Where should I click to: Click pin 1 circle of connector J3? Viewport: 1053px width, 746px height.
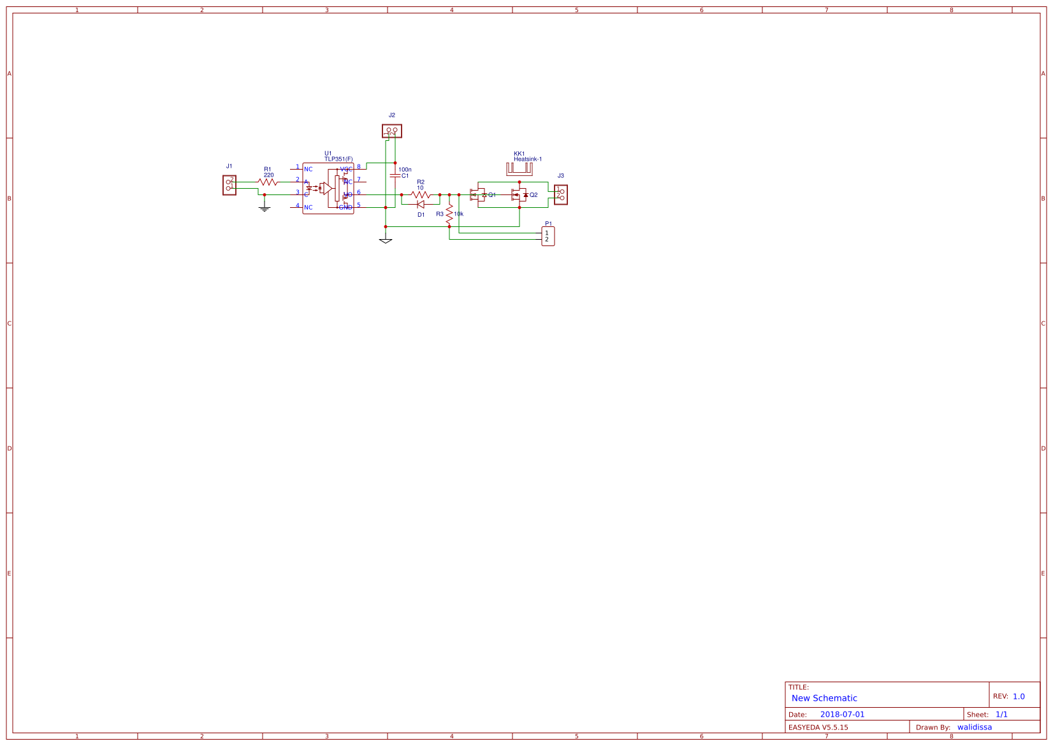(x=562, y=191)
